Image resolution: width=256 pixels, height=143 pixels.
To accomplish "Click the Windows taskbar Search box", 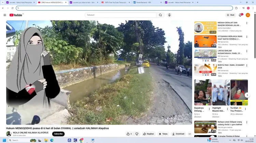I will coord(22,140).
